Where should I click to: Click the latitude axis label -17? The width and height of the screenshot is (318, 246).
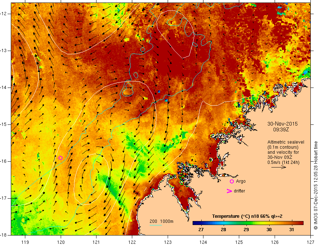[x=4, y=198]
